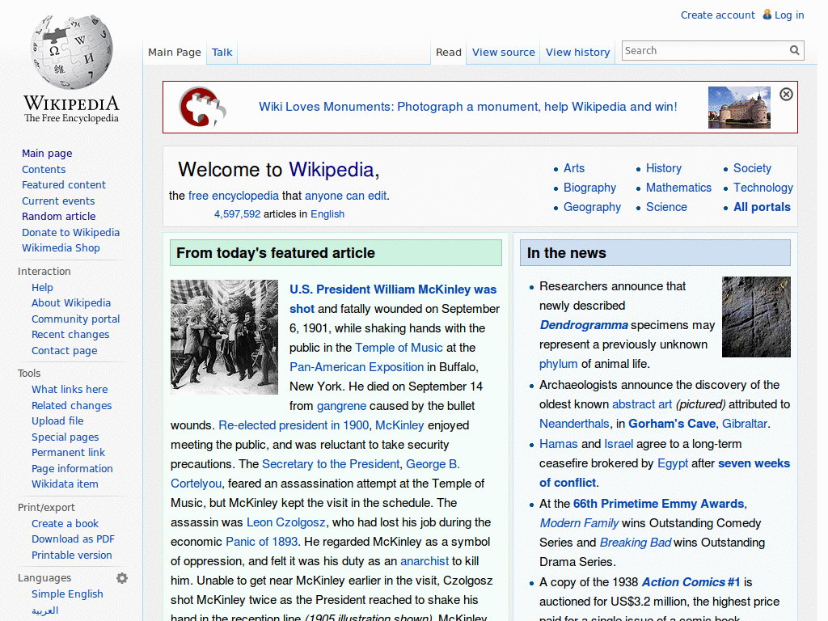Open Page information link

tap(72, 468)
